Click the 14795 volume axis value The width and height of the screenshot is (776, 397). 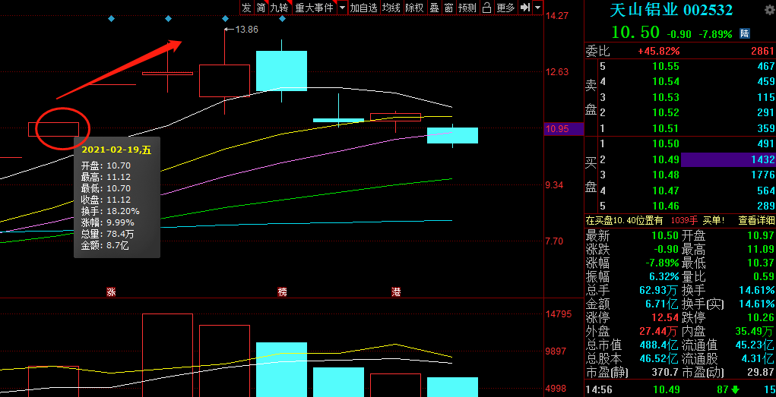click(x=559, y=314)
